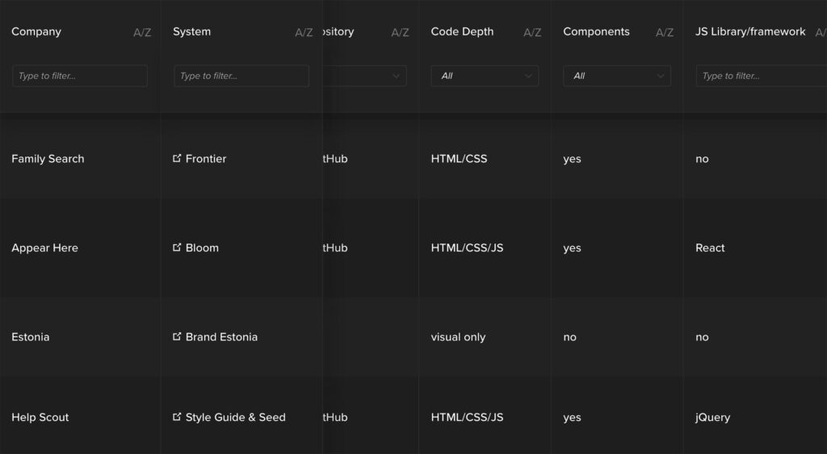Open the Style Guide & Seed link
Screen dimensions: 827x454
click(235, 417)
